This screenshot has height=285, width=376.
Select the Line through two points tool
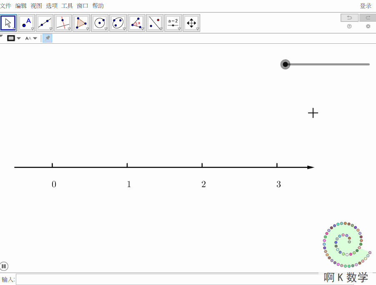pos(45,23)
